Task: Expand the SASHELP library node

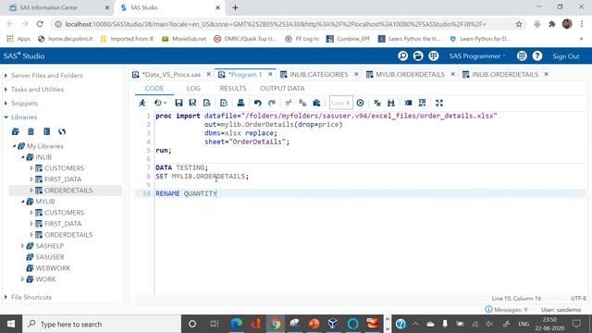Action: [x=22, y=246]
